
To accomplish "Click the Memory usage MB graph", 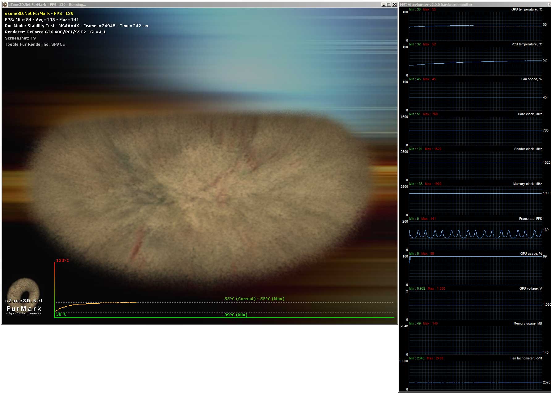I will pos(476,340).
